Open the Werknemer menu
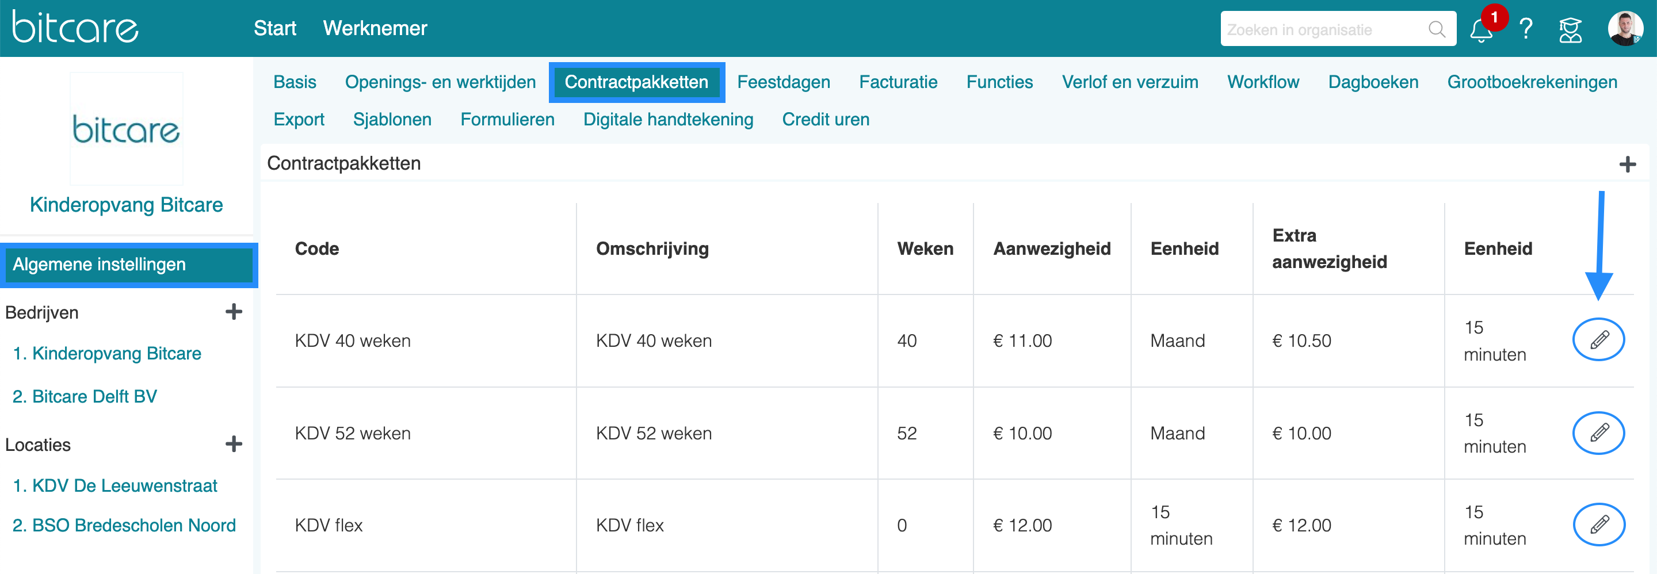Viewport: 1657px width, 574px height. pyautogui.click(x=375, y=28)
